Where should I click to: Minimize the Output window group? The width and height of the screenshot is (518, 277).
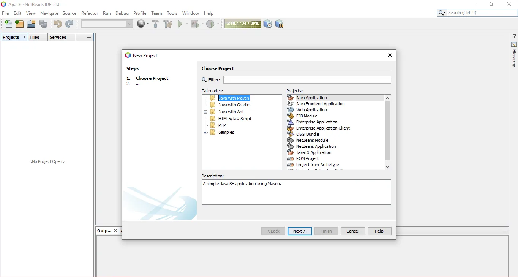pyautogui.click(x=505, y=231)
